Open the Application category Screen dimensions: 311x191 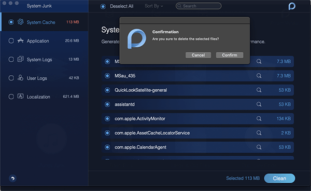click(x=45, y=40)
